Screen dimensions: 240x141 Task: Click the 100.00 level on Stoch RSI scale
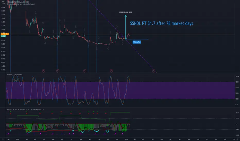(x=237, y=76)
